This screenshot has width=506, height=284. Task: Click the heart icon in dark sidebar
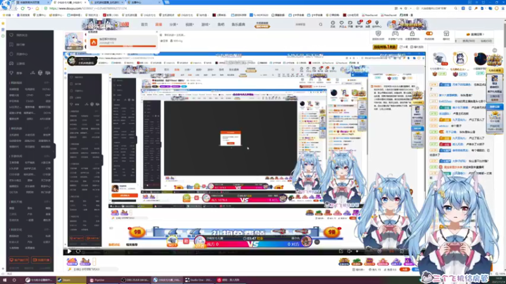point(11,35)
